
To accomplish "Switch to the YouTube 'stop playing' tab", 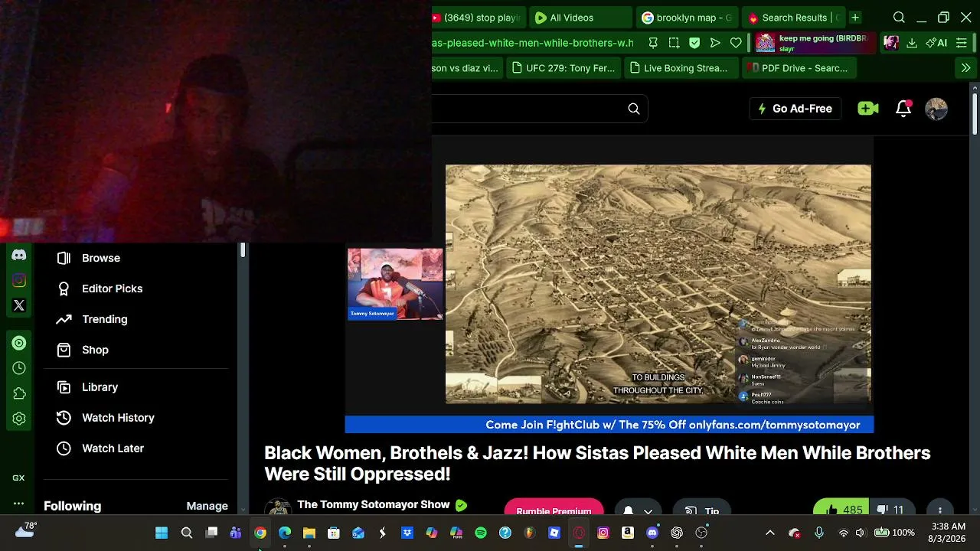I will tap(479, 18).
